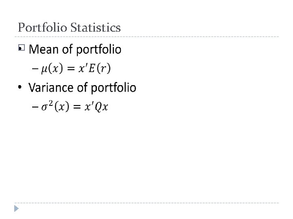Screen dimensions: 293x219
Task: Select the word 'Variance' in the second bullet
Action: tap(51, 88)
